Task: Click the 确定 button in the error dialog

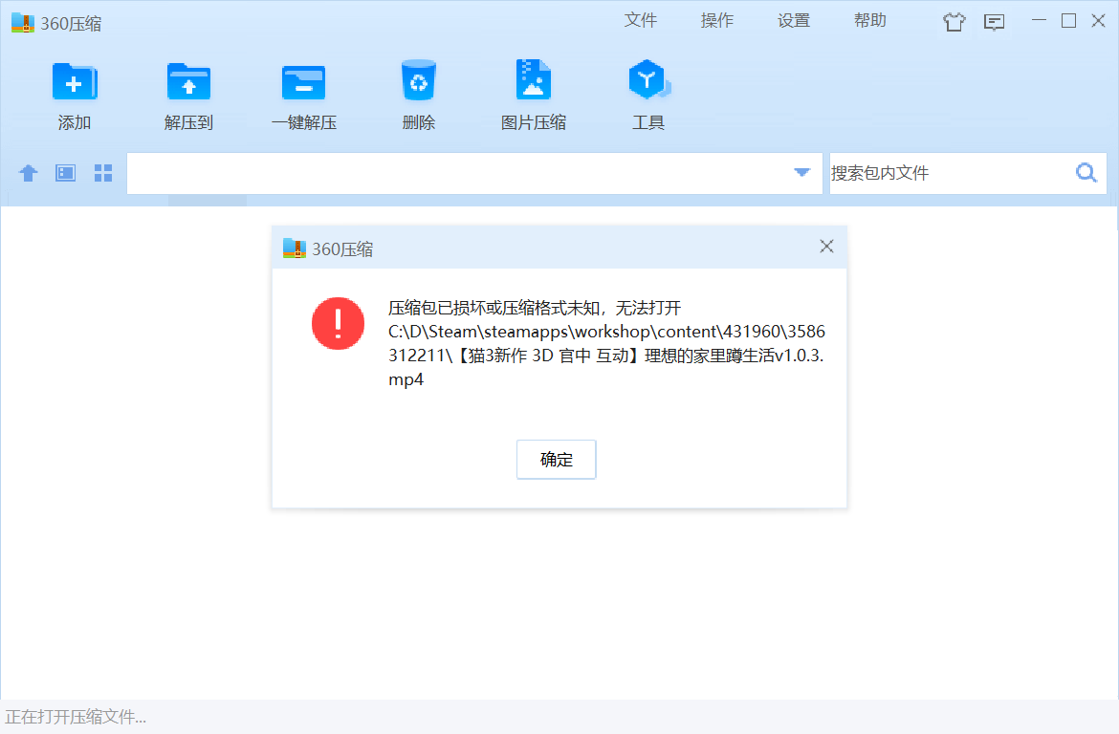Action: tap(556, 460)
